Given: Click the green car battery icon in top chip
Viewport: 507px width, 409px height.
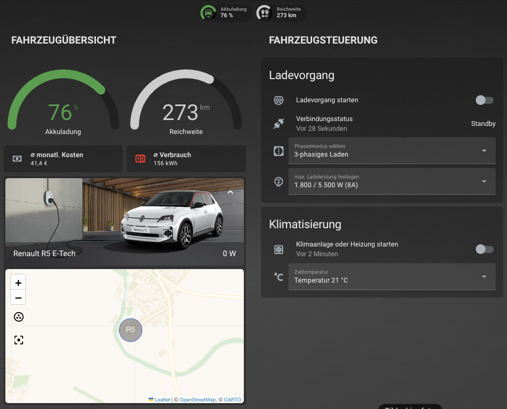Looking at the screenshot, I should pyautogui.click(x=208, y=12).
